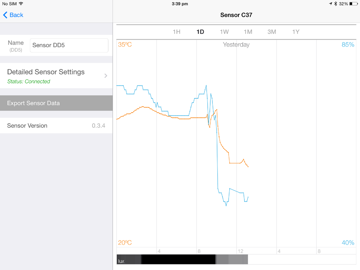The height and width of the screenshot is (270, 360).
Task: Tap the blue humidity line on graph
Action: 179,116
